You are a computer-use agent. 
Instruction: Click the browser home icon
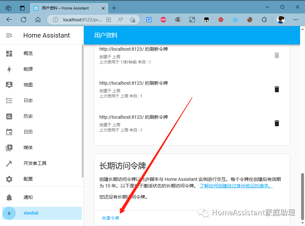click(38, 19)
